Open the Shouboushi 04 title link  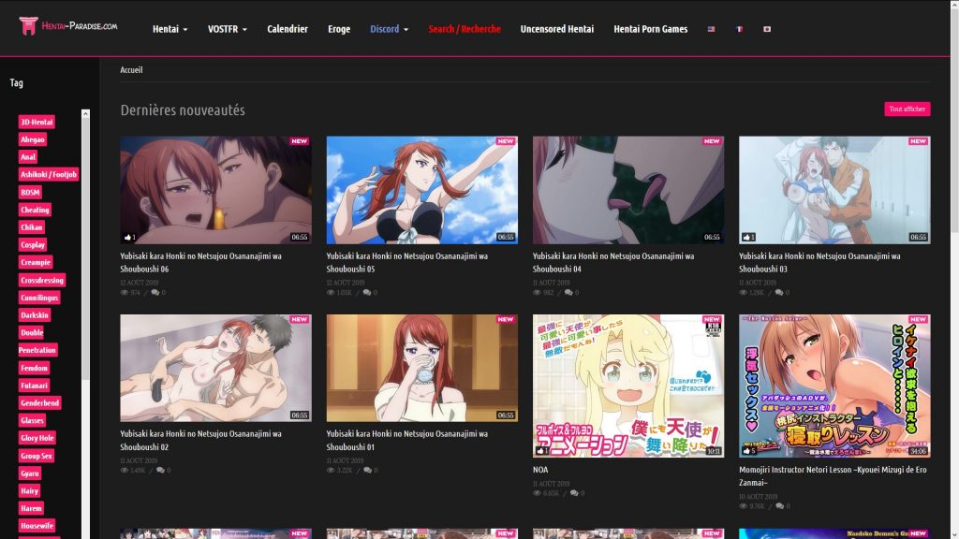tap(612, 262)
